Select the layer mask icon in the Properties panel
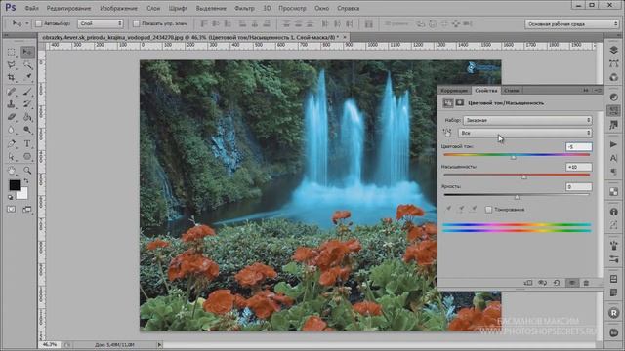The height and width of the screenshot is (351, 625). tap(460, 103)
